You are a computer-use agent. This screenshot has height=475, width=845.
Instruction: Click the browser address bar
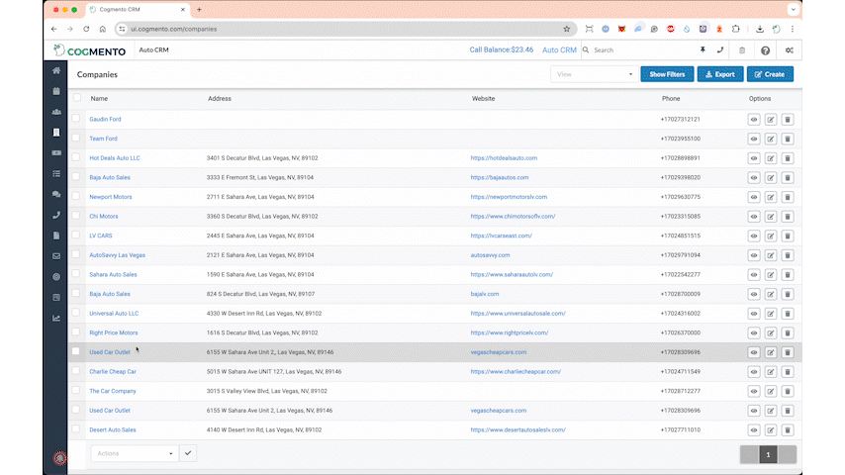click(345, 29)
